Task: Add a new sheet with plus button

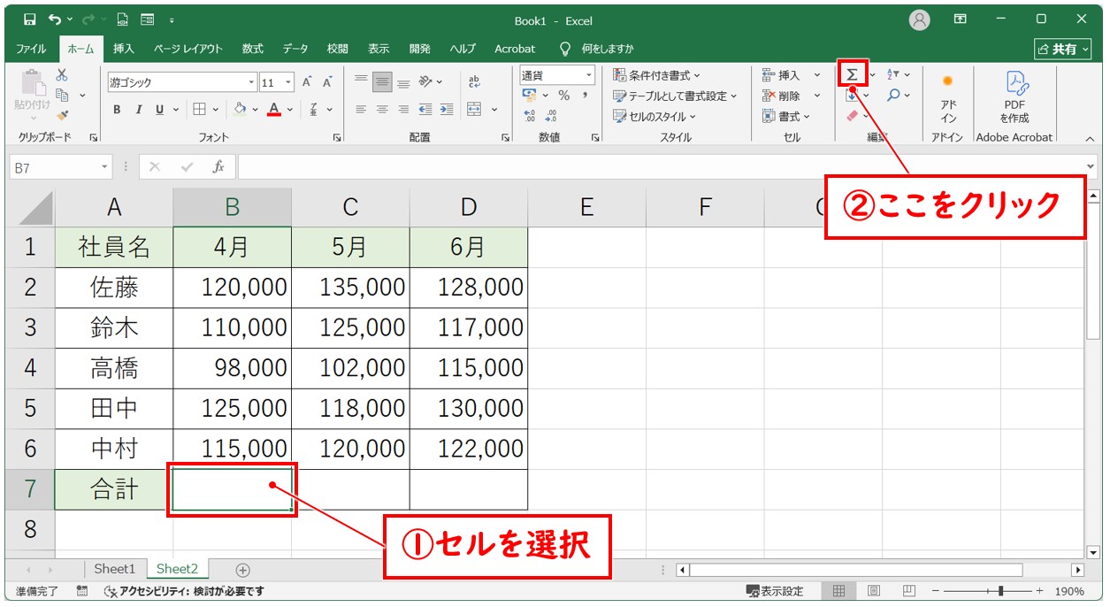Action: [243, 570]
